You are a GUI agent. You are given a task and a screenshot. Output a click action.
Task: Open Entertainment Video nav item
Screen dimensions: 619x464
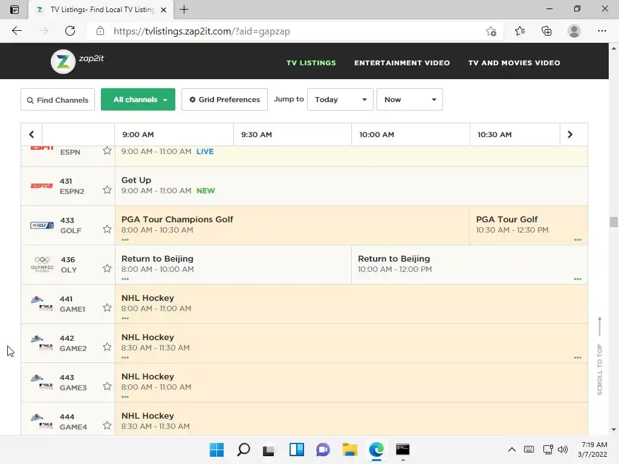pos(402,63)
